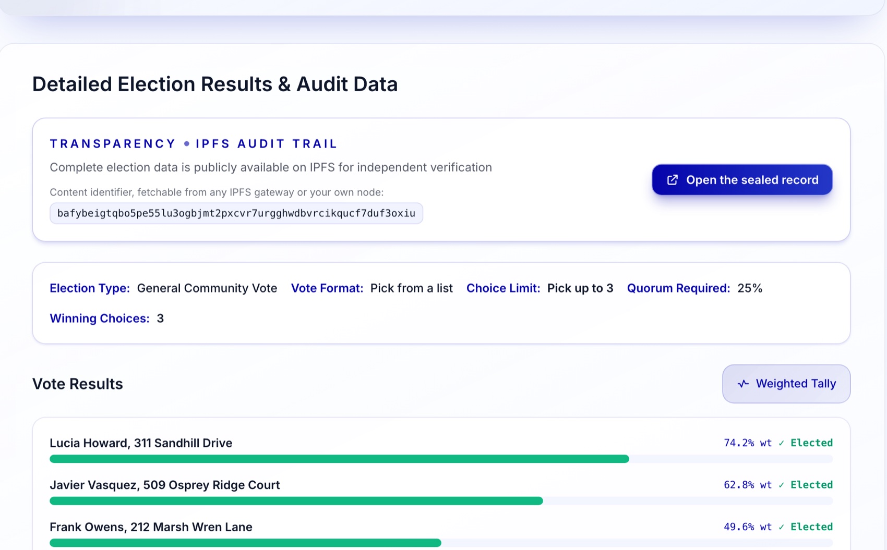
Task: Click the 62.8% wt value
Action: pos(748,485)
